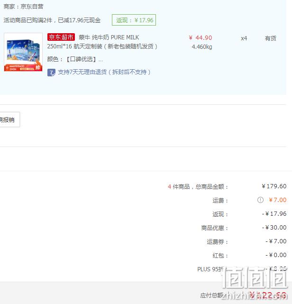Select the 商家：京东自营 merchant text

[x=23, y=7]
